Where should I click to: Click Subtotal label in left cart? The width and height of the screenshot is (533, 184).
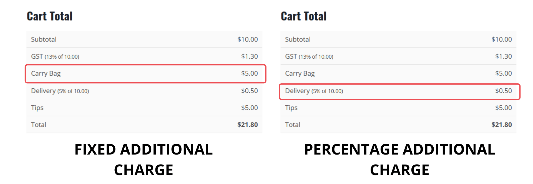click(44, 39)
